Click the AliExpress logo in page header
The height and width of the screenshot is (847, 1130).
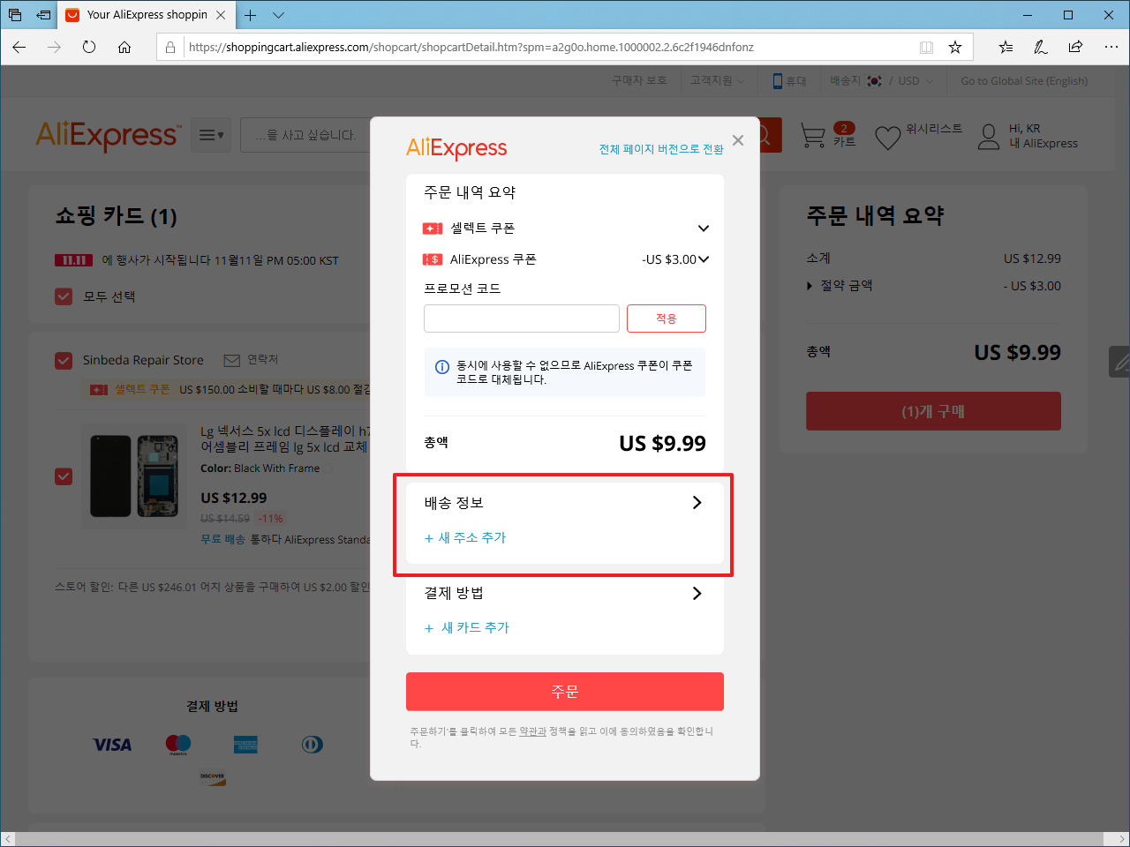click(108, 135)
